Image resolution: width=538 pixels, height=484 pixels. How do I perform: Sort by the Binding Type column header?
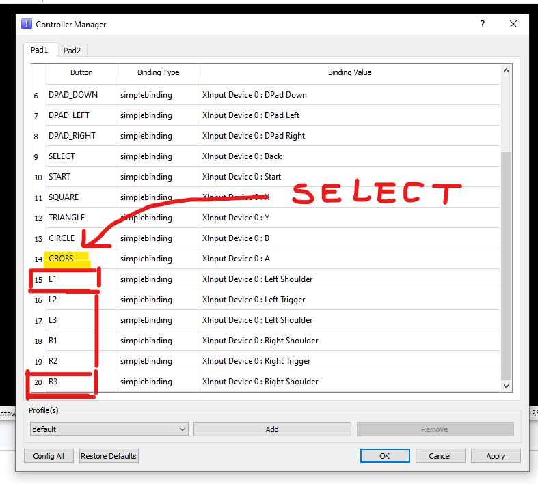click(x=158, y=72)
